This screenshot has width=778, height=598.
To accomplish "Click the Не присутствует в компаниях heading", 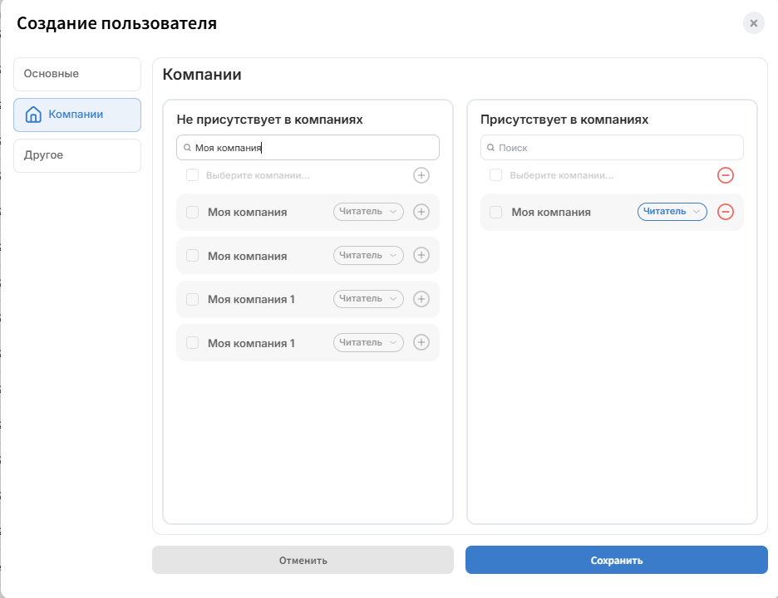I will tap(269, 120).
